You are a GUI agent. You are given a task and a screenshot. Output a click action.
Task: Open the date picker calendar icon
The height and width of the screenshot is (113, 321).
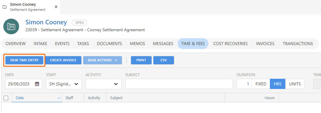tap(37, 84)
